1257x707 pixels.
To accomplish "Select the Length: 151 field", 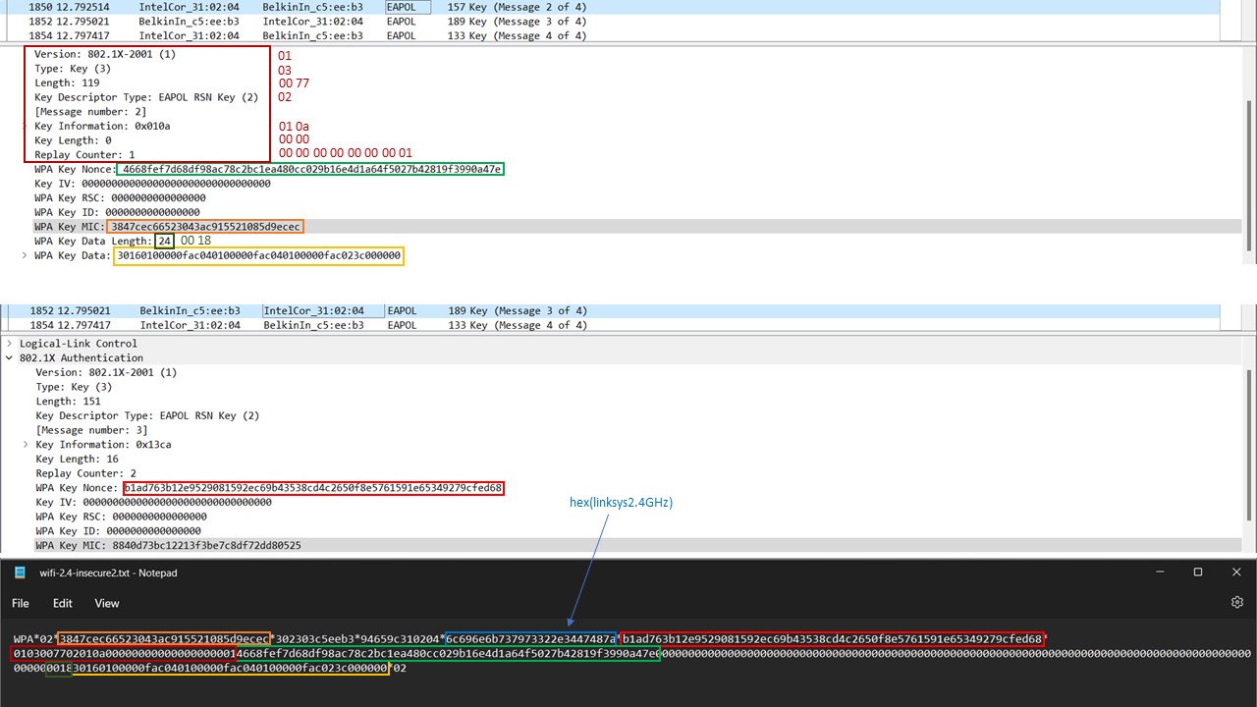I will pyautogui.click(x=68, y=402).
